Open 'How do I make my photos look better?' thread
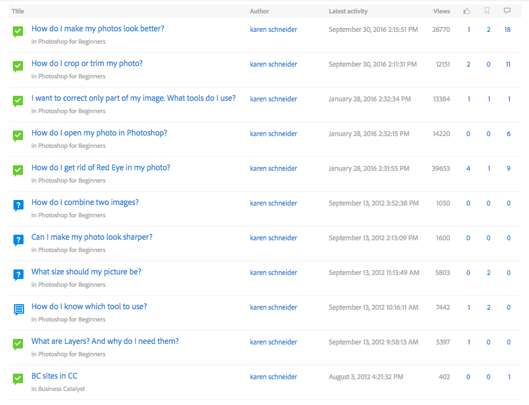The image size is (529, 405). (x=98, y=29)
